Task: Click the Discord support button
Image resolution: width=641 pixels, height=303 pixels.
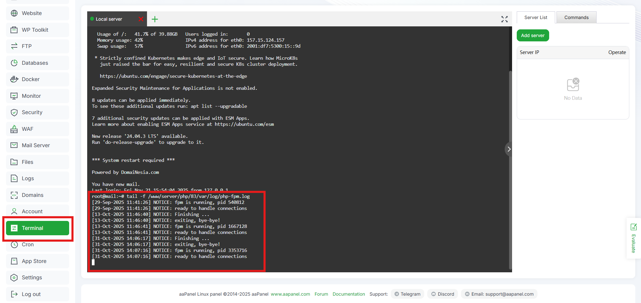Action: (443, 294)
